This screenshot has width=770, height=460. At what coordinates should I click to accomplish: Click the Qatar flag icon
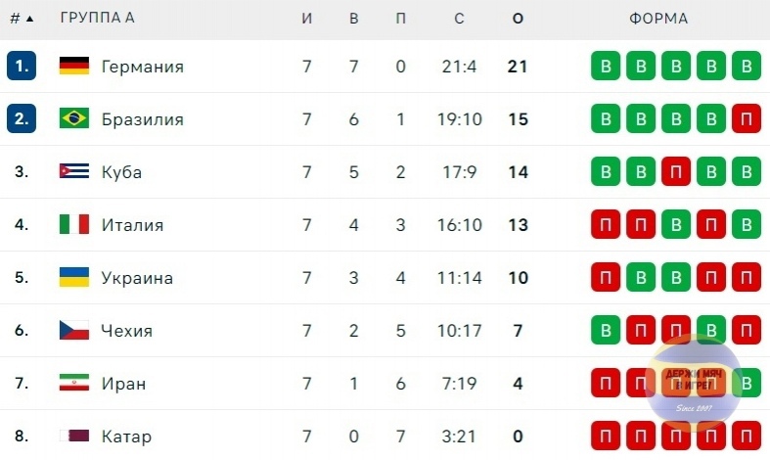coord(74,436)
